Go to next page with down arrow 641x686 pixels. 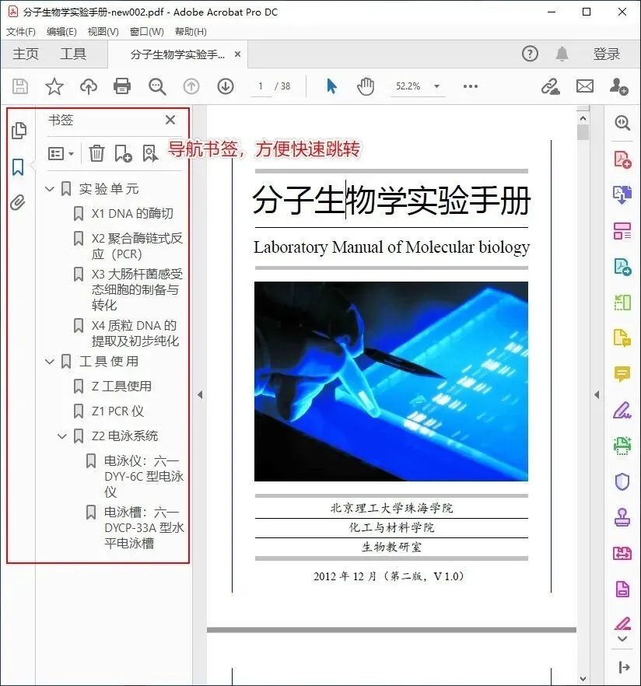[x=226, y=86]
